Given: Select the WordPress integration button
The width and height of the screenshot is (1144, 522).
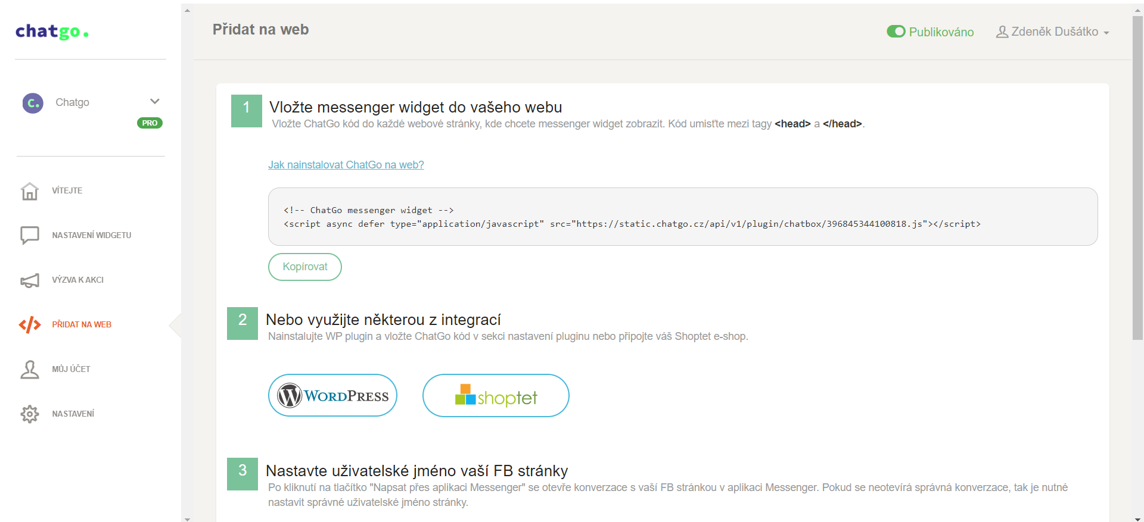Looking at the screenshot, I should [x=332, y=395].
